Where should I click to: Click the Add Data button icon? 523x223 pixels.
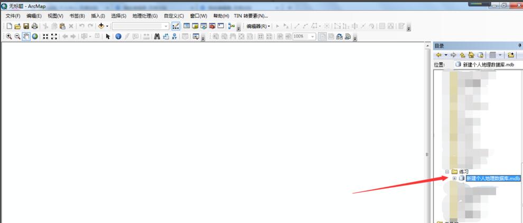click(x=101, y=26)
